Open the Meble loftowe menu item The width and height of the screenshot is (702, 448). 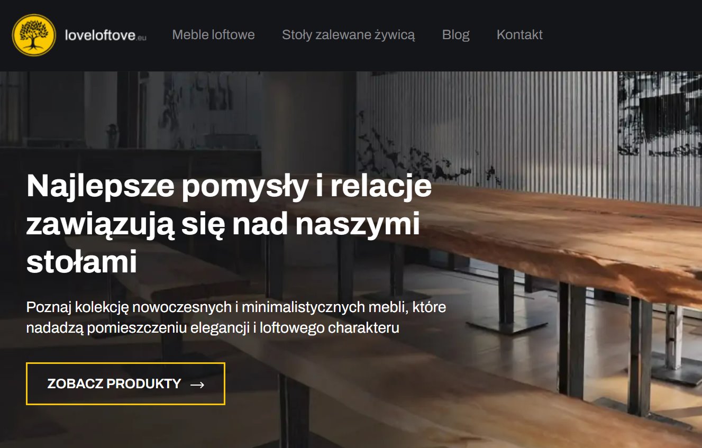214,35
